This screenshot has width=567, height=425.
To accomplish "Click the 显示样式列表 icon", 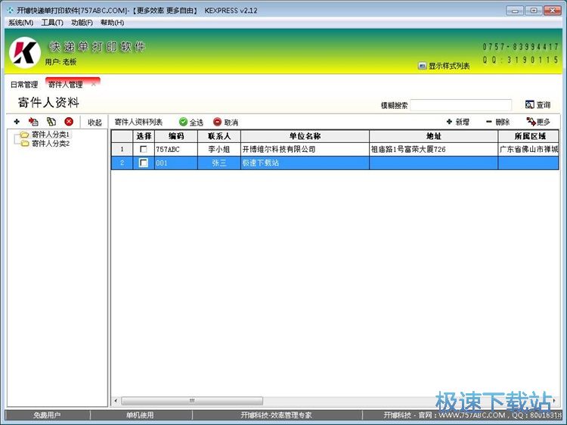I will (422, 66).
